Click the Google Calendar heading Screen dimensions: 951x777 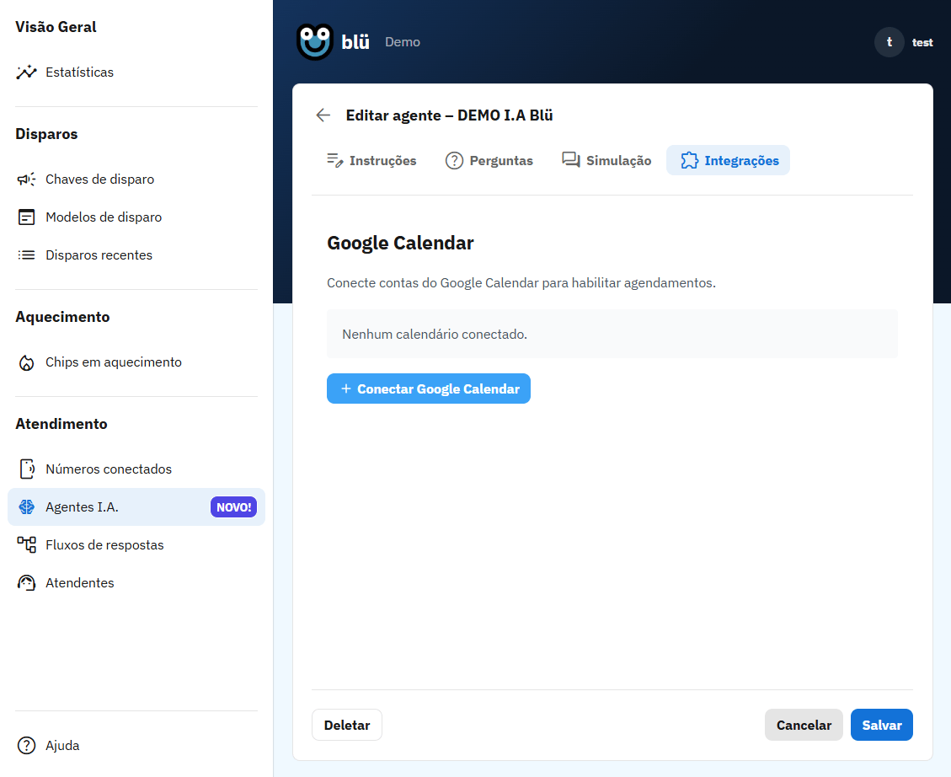click(x=400, y=243)
